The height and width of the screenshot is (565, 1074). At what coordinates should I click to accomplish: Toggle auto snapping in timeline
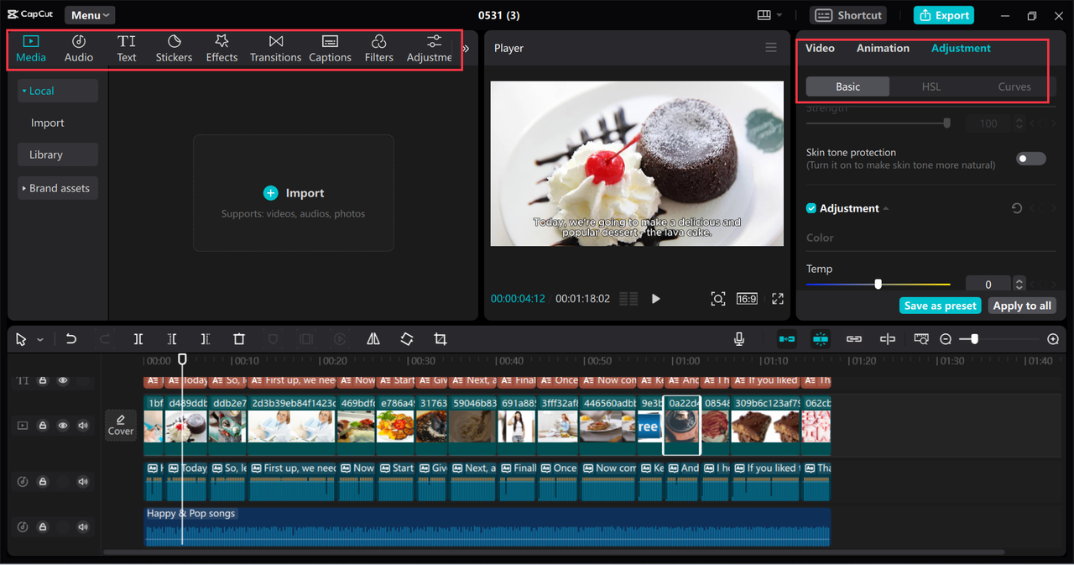click(821, 339)
